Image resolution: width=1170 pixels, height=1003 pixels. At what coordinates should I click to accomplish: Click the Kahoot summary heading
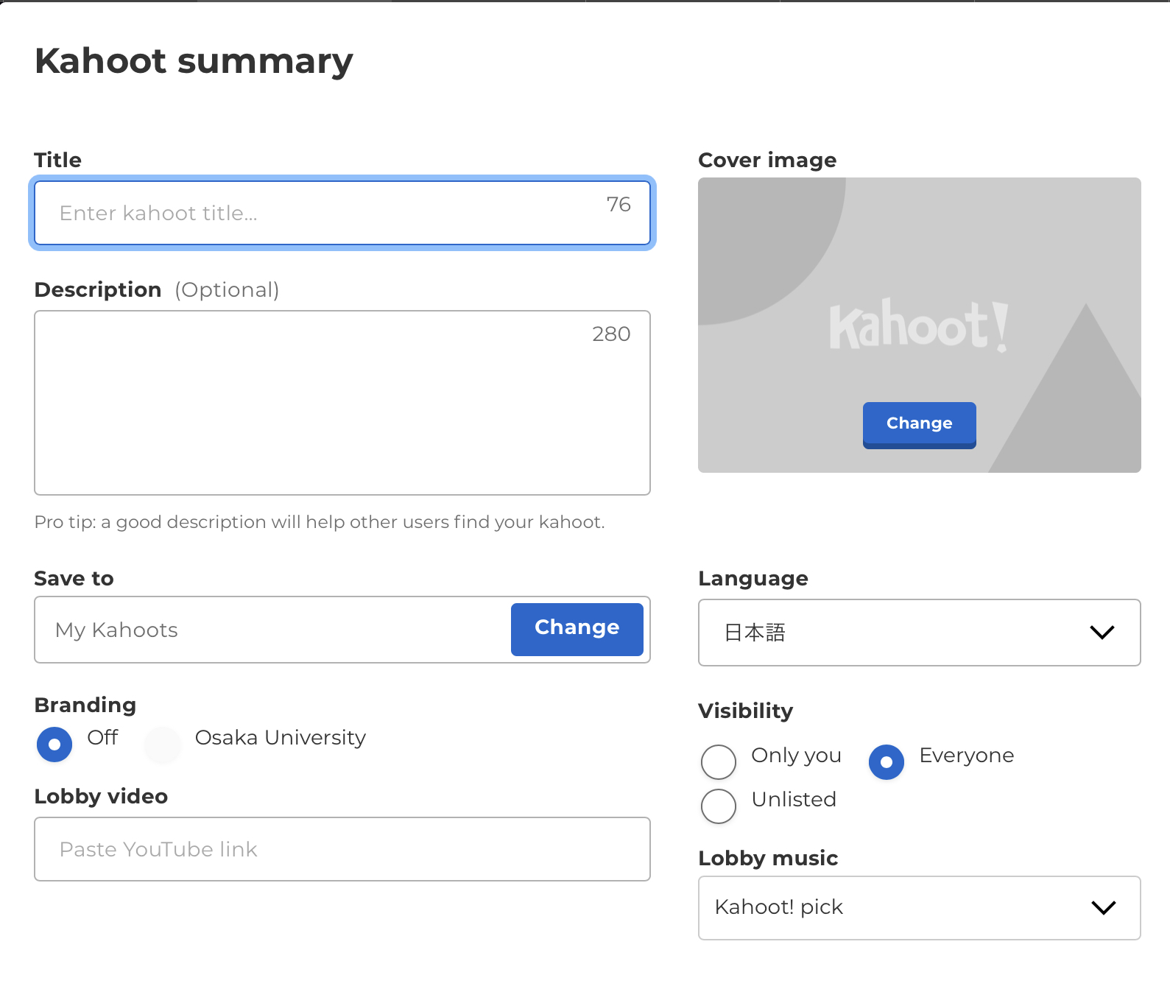tap(194, 61)
